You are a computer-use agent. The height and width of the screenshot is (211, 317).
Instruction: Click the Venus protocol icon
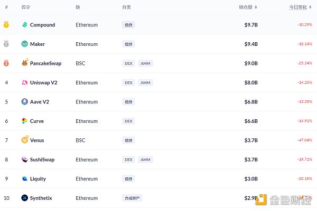[x=25, y=140]
